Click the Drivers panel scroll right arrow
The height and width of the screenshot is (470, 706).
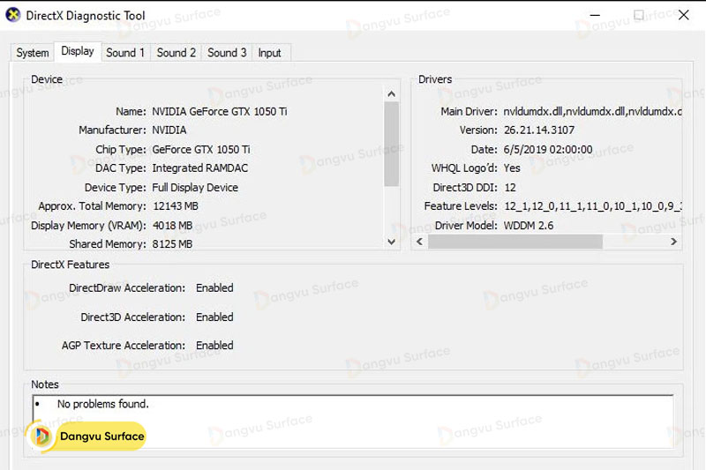click(673, 242)
